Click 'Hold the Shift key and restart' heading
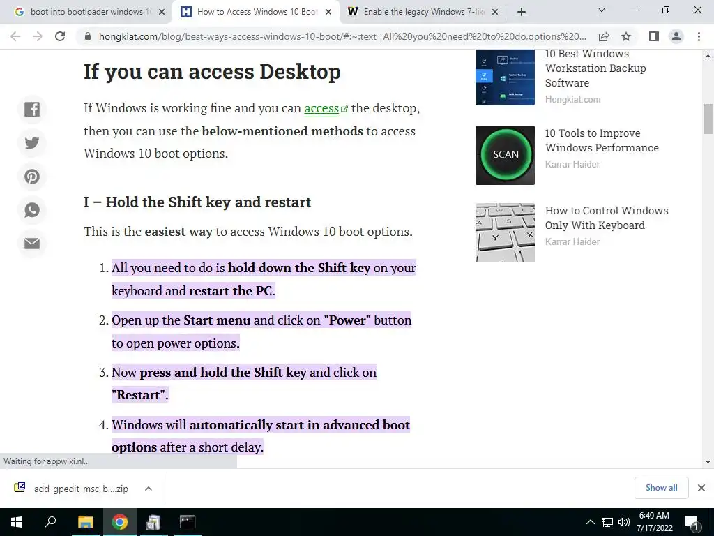714x536 pixels. (x=197, y=202)
